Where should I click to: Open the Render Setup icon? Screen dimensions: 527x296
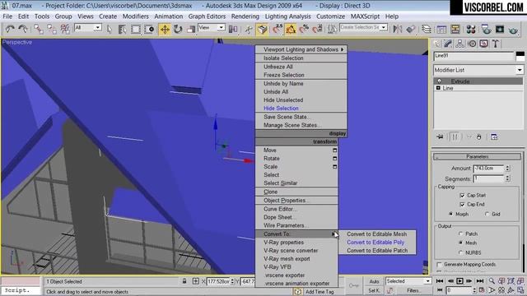coord(487,30)
